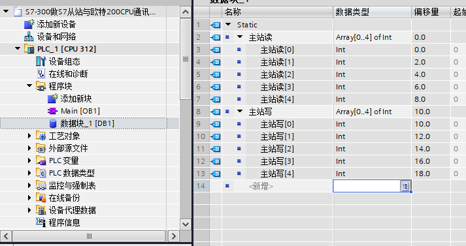
Task: Click the PLC_1 [CPU 312] device icon
Action: pyautogui.click(x=29, y=49)
